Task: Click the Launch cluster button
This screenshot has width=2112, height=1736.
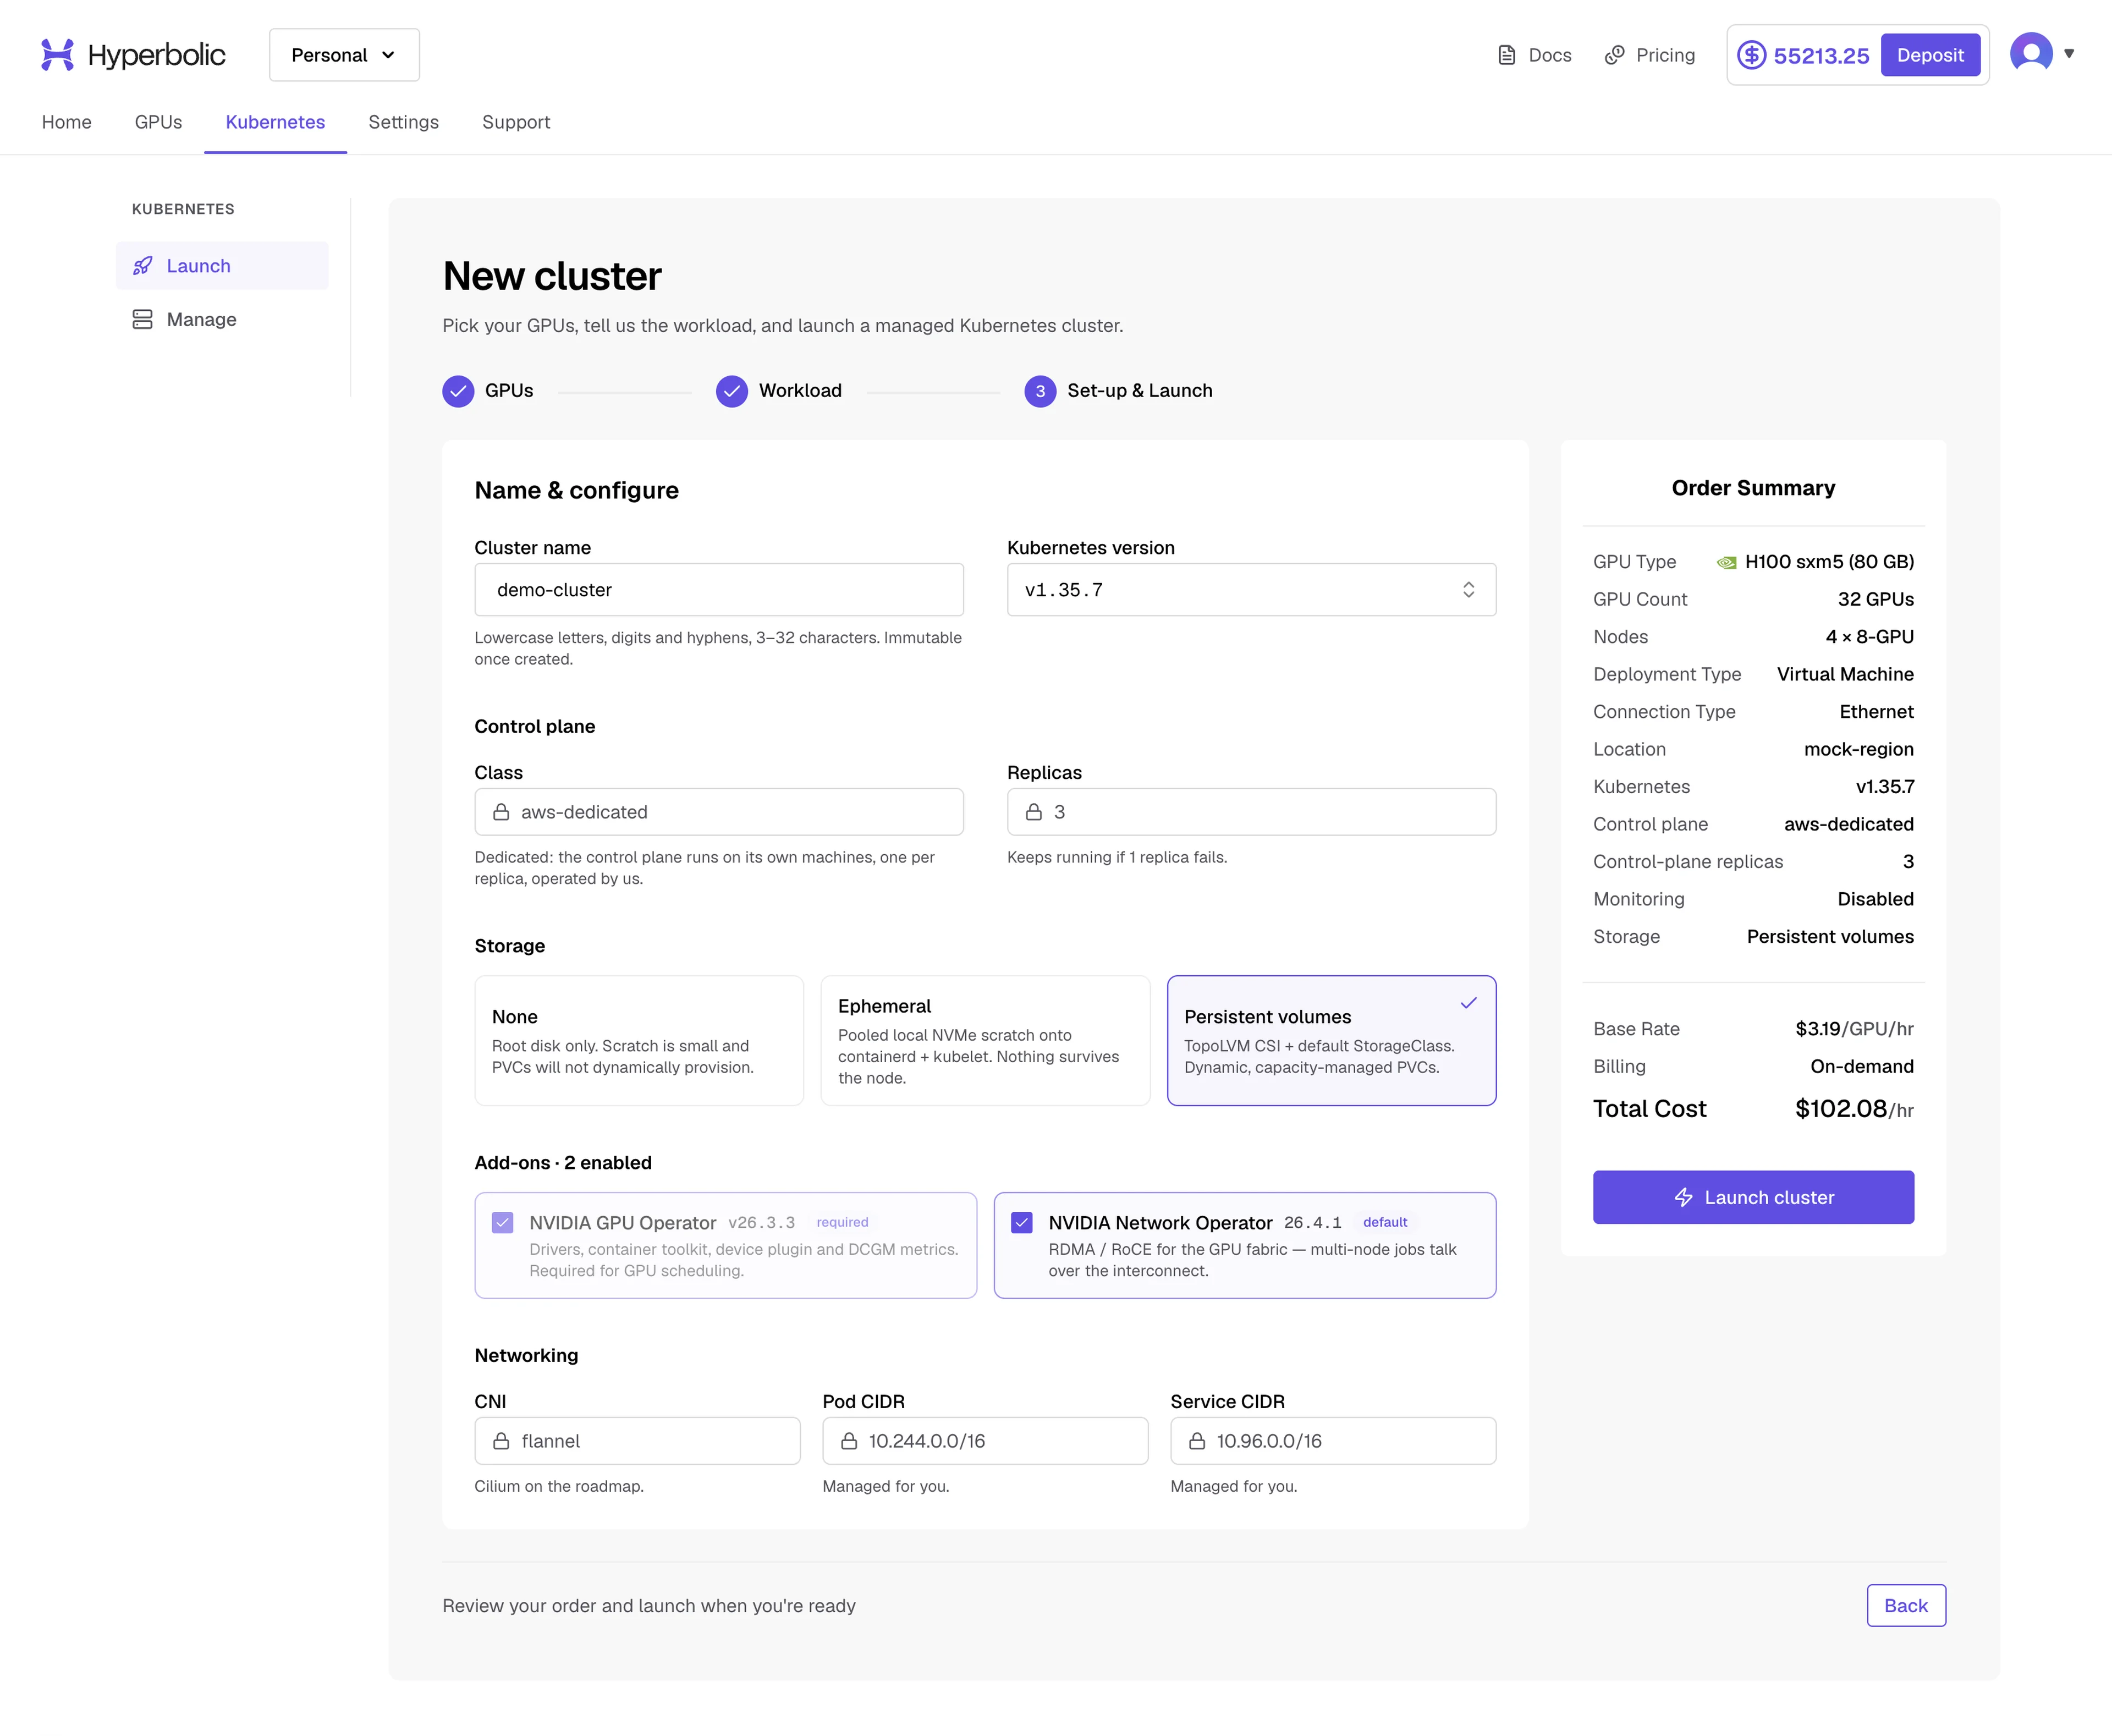Action: coord(1753,1197)
